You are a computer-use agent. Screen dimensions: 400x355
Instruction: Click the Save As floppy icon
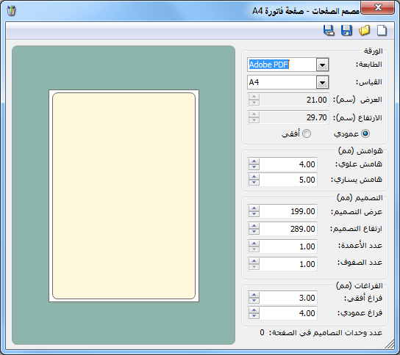[x=329, y=31]
